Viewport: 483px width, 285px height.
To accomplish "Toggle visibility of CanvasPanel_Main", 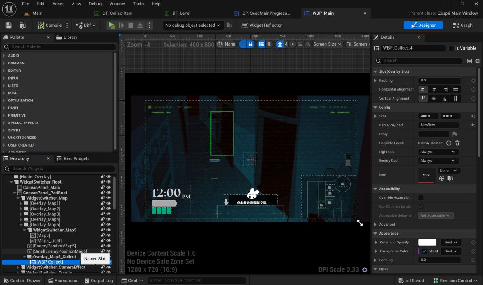I will (109, 187).
